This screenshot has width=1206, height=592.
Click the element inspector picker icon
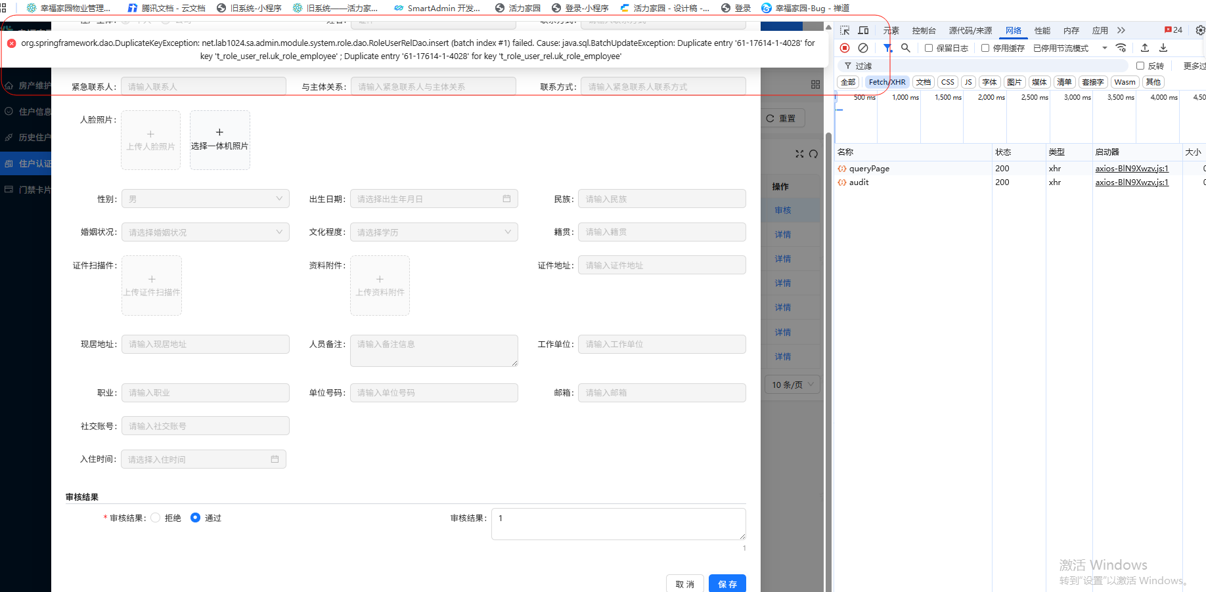tap(845, 30)
